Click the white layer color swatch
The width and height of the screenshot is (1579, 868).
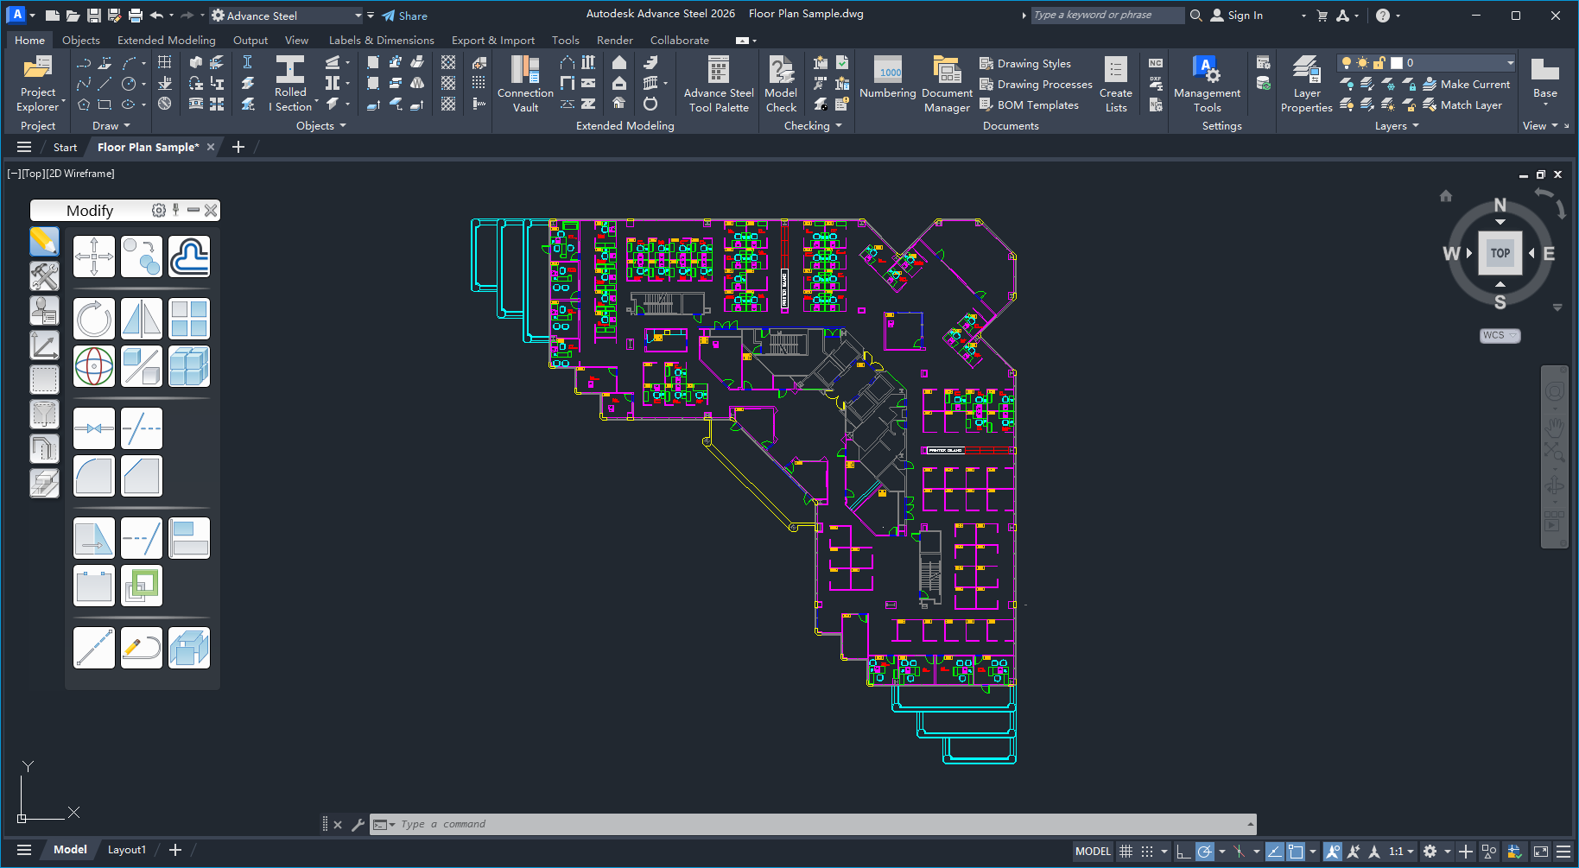(1397, 62)
